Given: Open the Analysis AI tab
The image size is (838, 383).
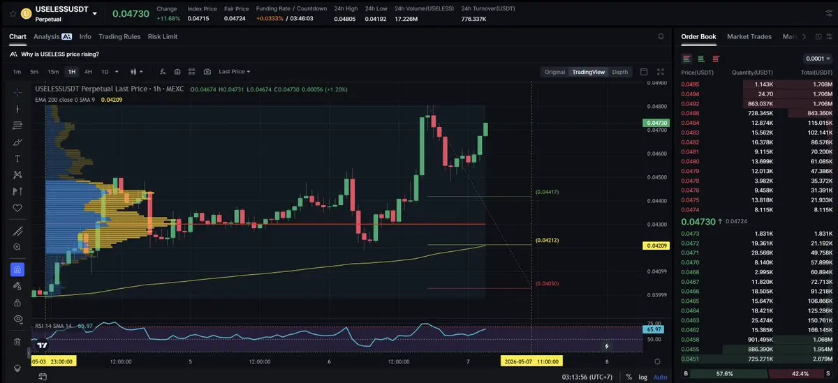Looking at the screenshot, I should [x=52, y=36].
